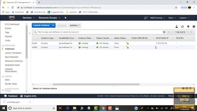The width and height of the screenshot is (197, 111).
Task: Open the Actions dropdown
Action: click(x=74, y=25)
